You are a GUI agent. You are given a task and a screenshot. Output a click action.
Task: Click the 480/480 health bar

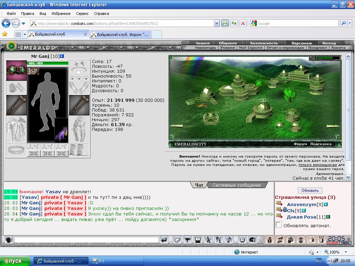pos(47,63)
